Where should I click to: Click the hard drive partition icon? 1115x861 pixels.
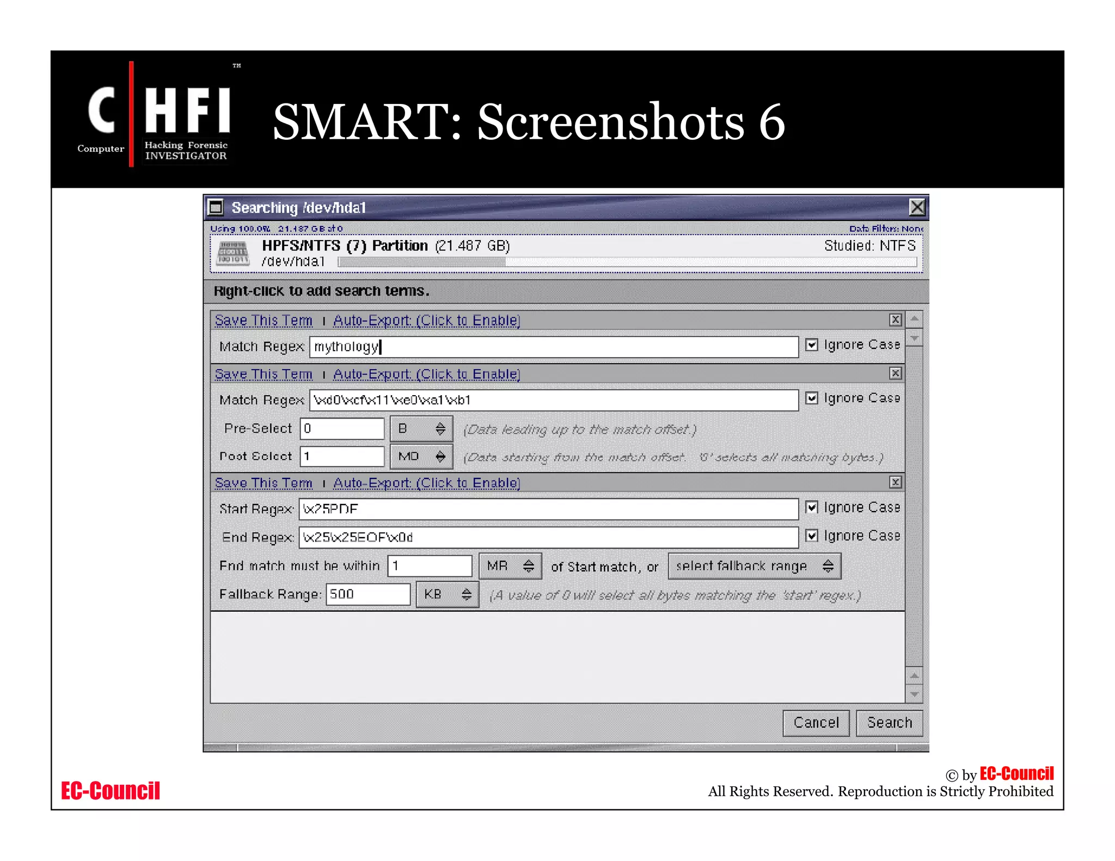click(x=232, y=253)
